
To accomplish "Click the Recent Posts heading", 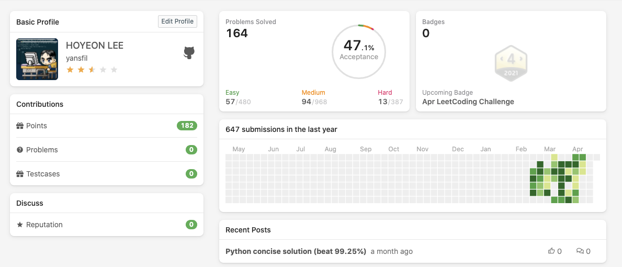I will point(248,230).
